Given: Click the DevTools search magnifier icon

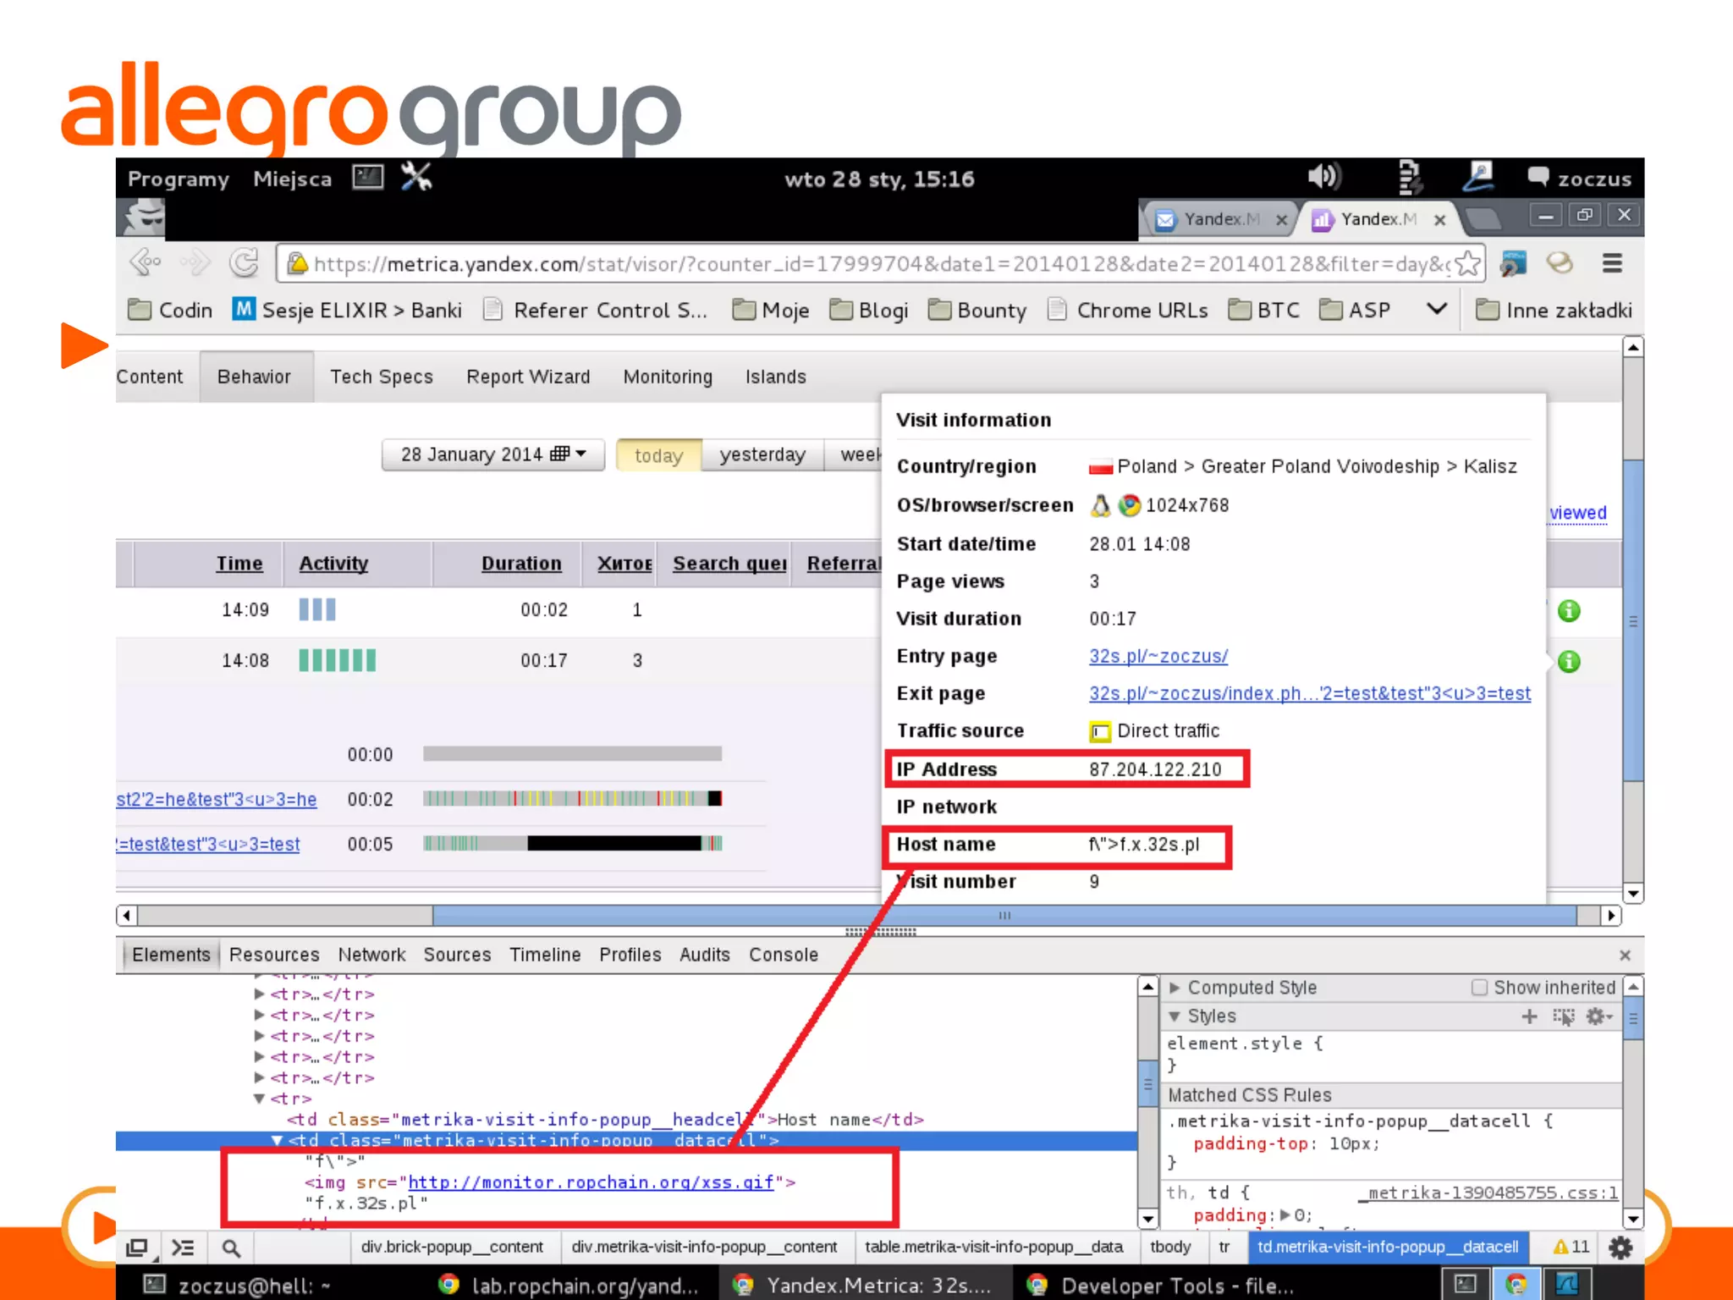Looking at the screenshot, I should pos(231,1248).
